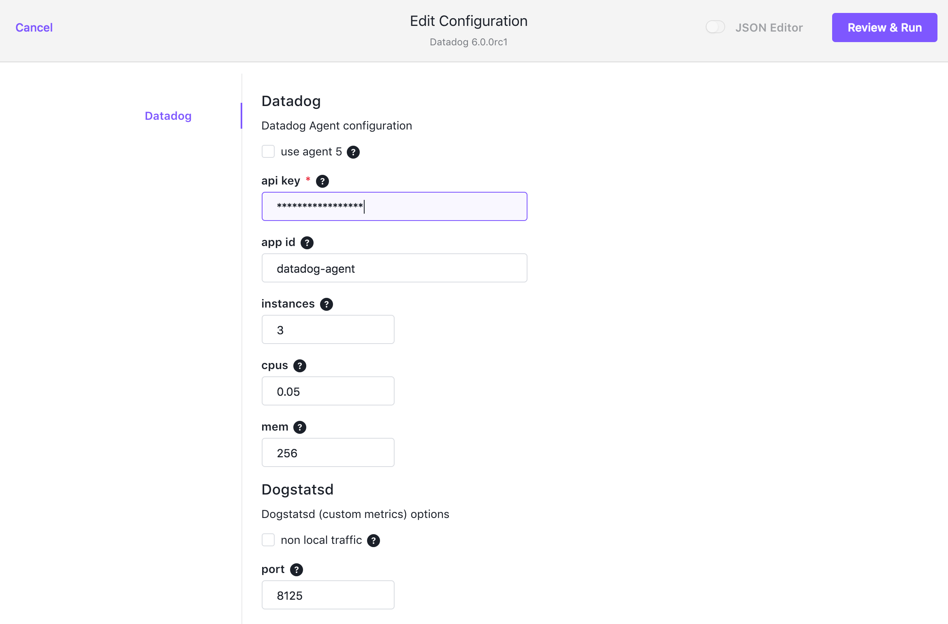Open the help tooltip for port

(x=297, y=569)
